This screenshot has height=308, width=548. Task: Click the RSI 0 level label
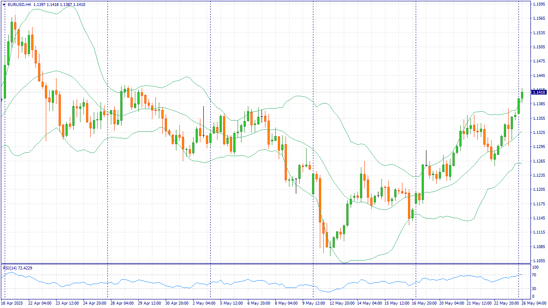click(x=534, y=296)
